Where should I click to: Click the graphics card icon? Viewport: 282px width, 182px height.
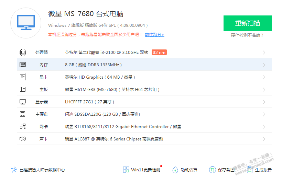[x=23, y=77]
